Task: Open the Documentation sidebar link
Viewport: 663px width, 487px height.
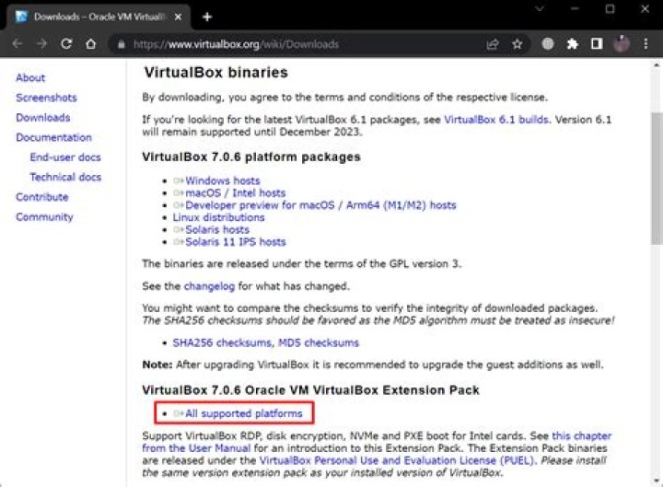Action: pos(53,137)
